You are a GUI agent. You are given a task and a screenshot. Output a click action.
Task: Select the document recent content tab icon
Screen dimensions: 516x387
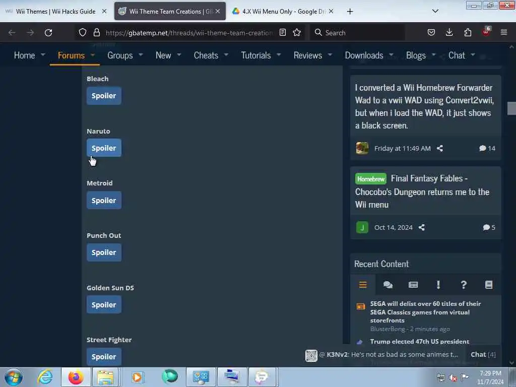point(489,285)
